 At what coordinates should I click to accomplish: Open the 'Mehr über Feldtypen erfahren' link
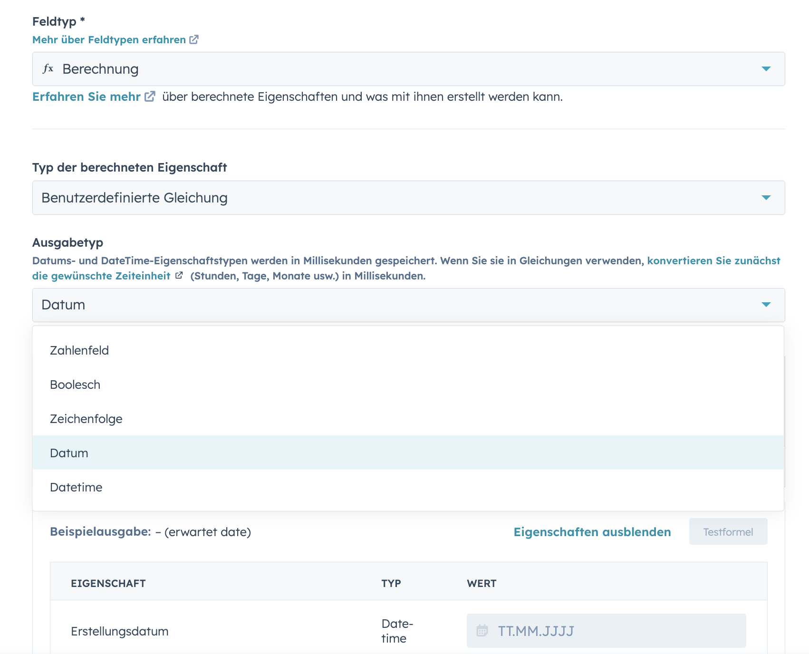coord(108,39)
